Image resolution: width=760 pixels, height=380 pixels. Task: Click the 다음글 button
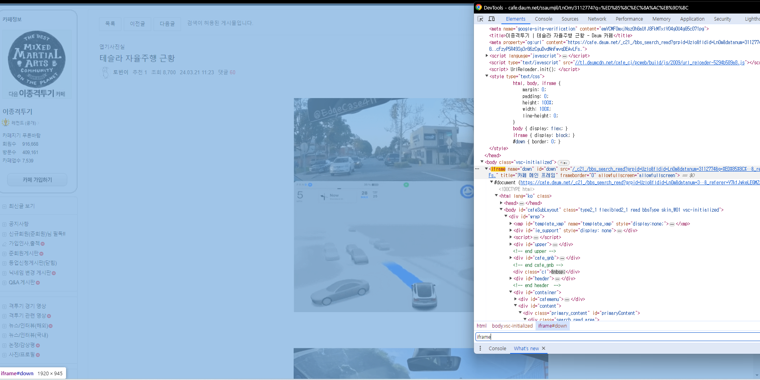click(x=167, y=24)
